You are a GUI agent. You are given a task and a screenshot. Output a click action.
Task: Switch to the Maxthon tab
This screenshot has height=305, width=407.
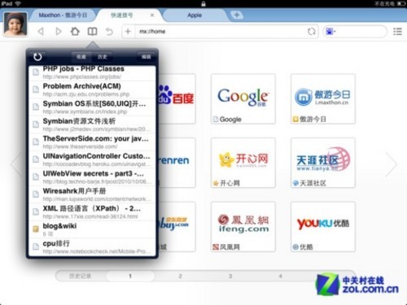[63, 15]
